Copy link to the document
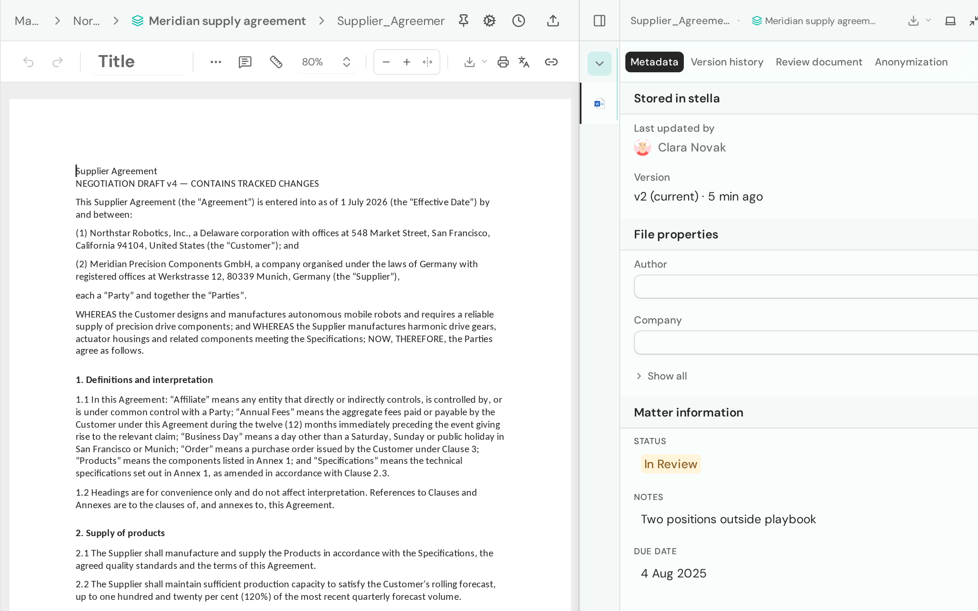This screenshot has width=978, height=611. click(551, 62)
